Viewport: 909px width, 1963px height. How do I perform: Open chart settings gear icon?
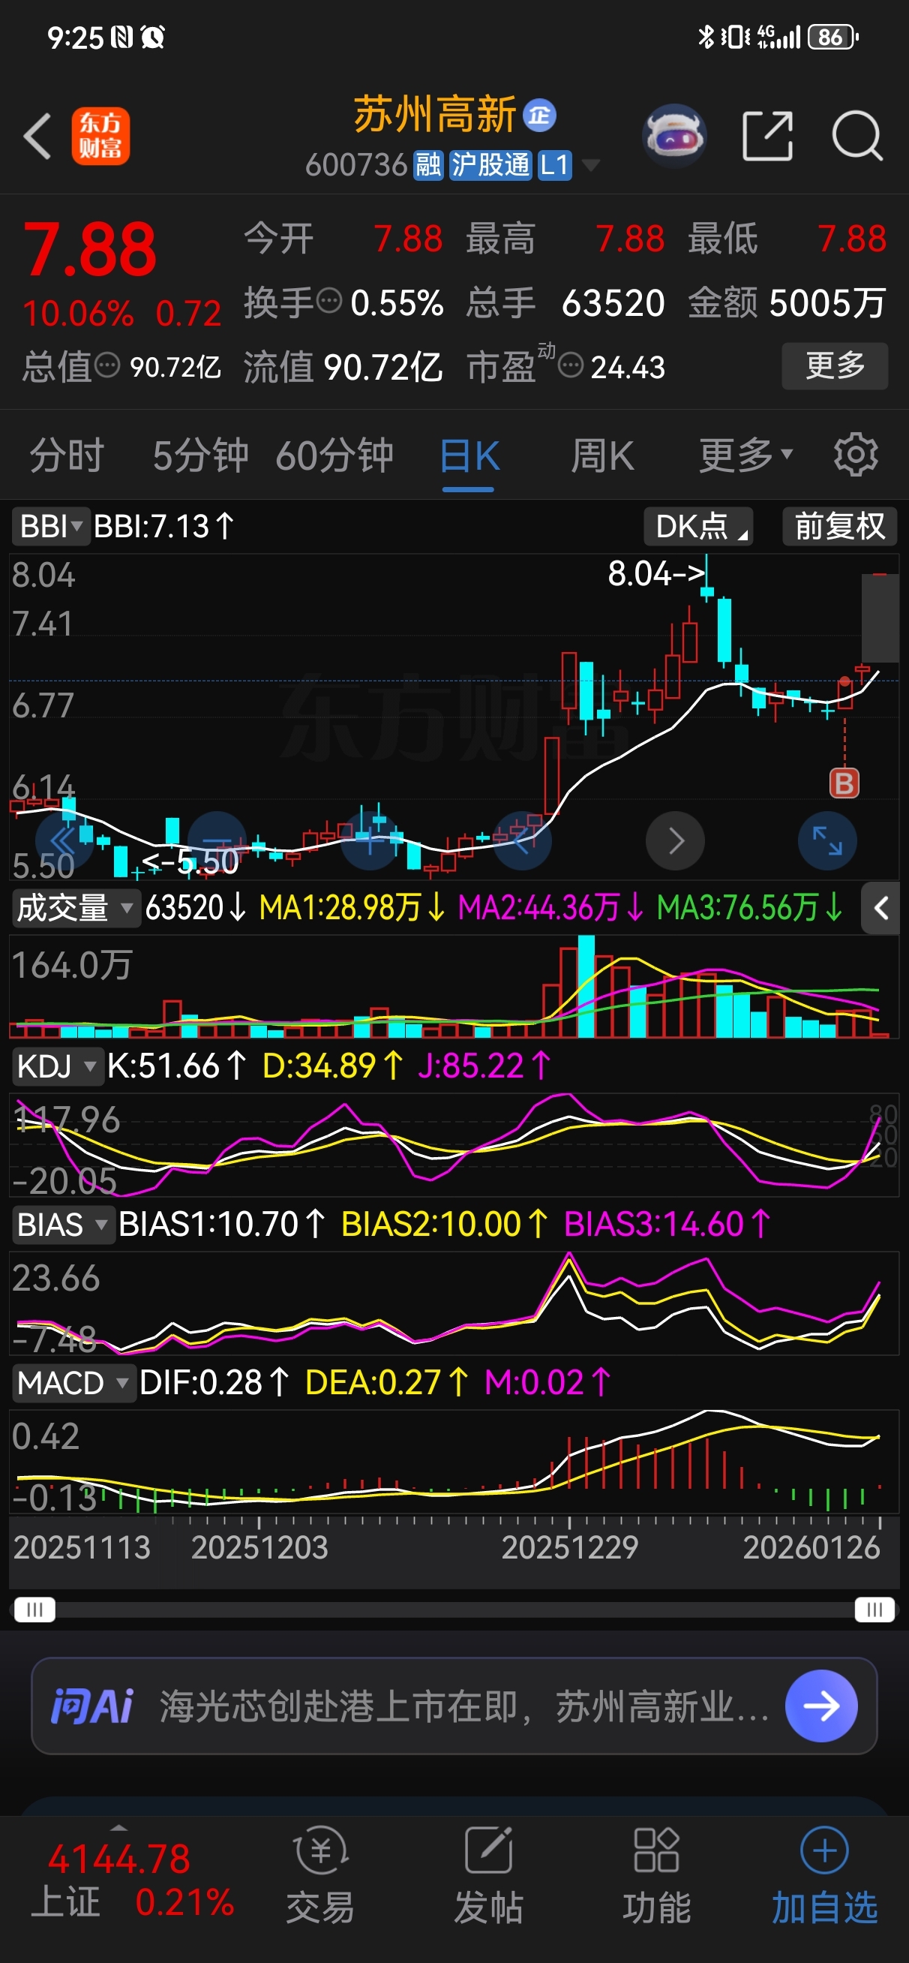(x=856, y=455)
